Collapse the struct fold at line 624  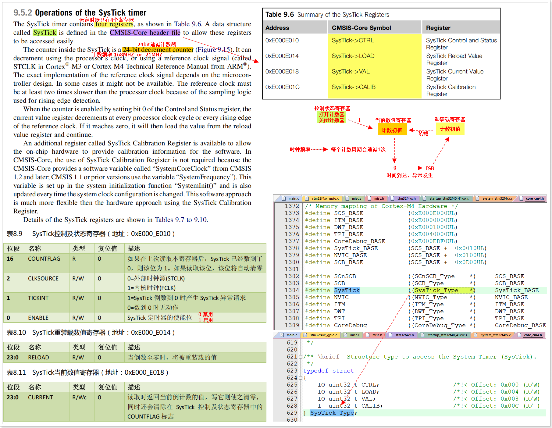[x=301, y=378]
